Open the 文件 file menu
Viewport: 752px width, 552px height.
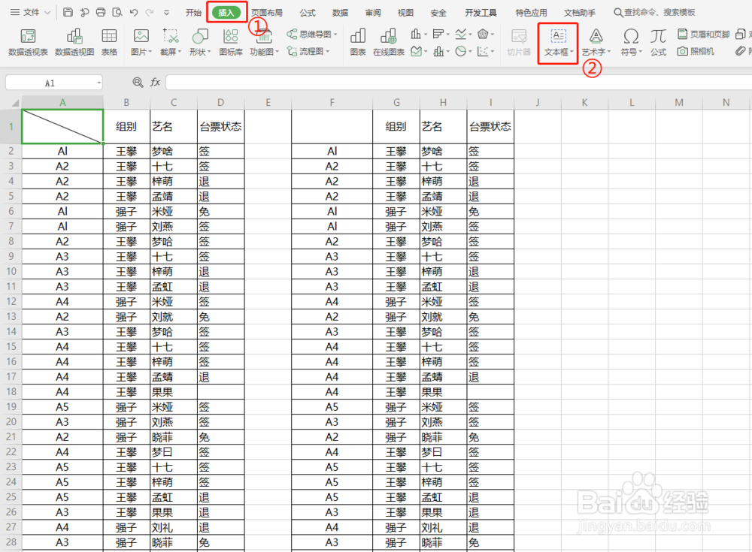(30, 13)
